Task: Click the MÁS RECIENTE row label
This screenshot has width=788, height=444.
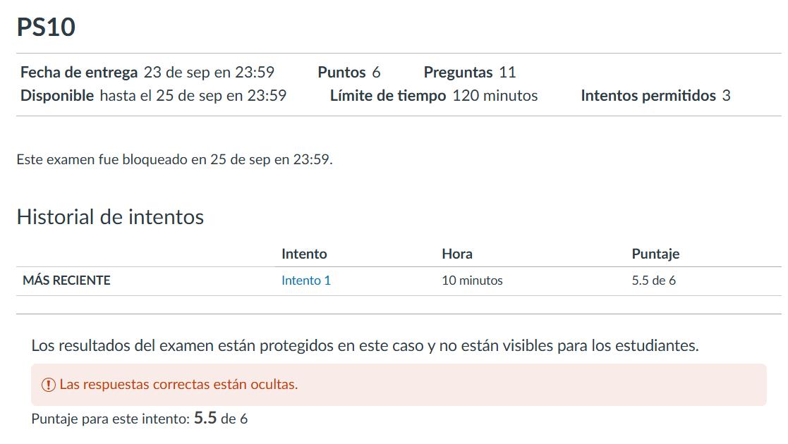Action: point(66,280)
